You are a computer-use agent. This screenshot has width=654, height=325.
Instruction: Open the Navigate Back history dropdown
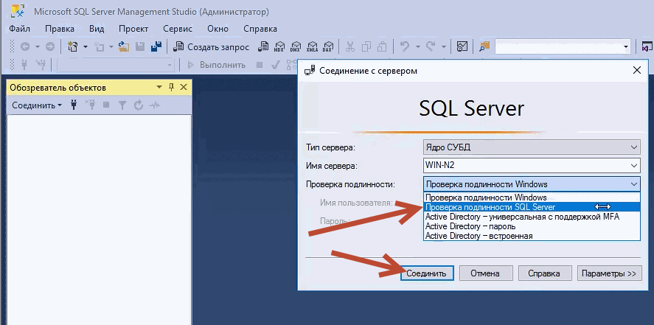37,47
